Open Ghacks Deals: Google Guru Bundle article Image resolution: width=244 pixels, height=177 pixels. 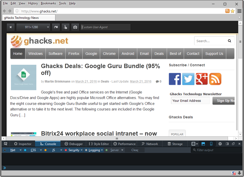click(x=100, y=69)
